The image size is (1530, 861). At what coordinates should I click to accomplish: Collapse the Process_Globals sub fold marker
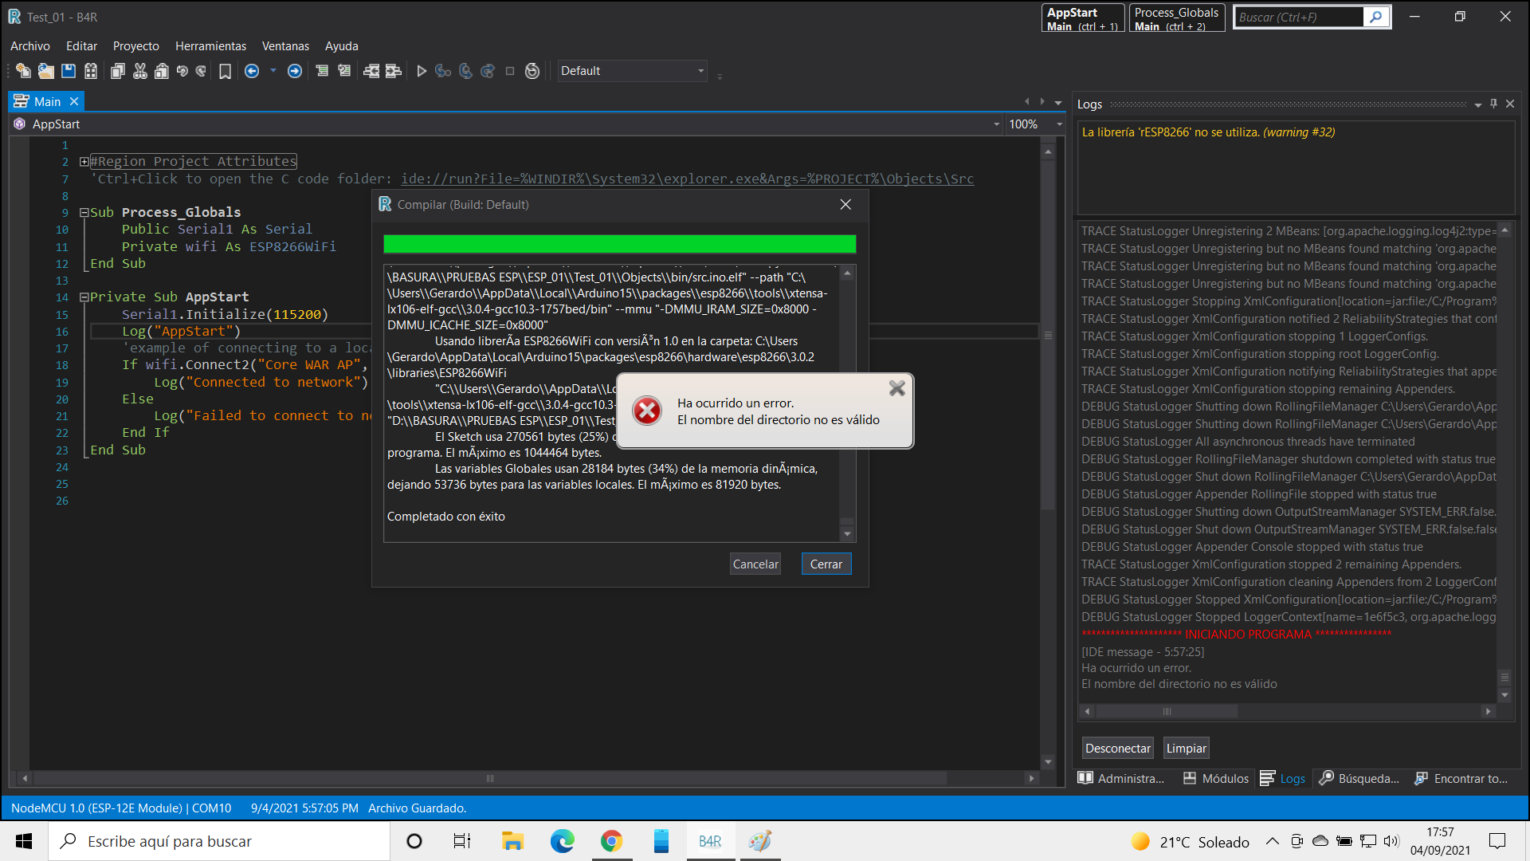click(x=84, y=213)
